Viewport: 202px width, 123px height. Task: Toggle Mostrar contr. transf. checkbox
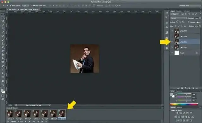[x=32, y=6]
